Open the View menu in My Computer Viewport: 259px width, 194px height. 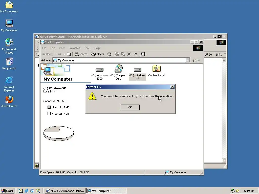[x=62, y=48]
